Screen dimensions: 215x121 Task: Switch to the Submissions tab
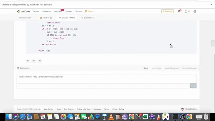click(x=88, y=18)
